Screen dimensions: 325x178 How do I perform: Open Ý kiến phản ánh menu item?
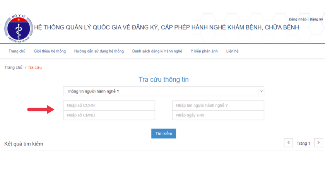tap(204, 51)
